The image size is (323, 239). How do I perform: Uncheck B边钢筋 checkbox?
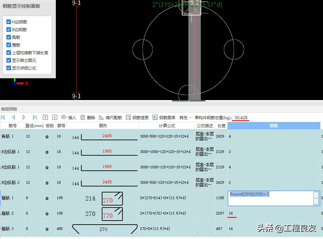pyautogui.click(x=9, y=29)
